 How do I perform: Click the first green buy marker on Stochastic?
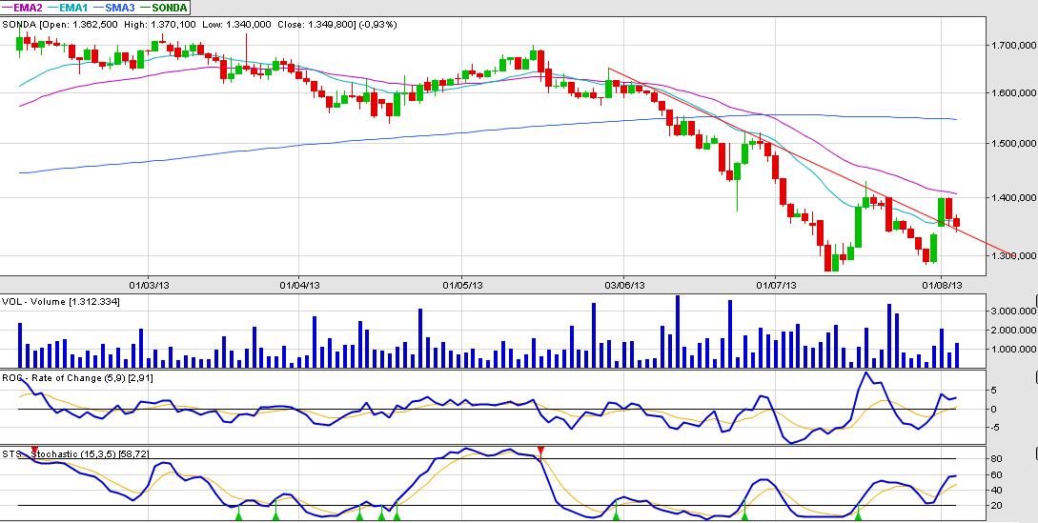click(x=239, y=515)
